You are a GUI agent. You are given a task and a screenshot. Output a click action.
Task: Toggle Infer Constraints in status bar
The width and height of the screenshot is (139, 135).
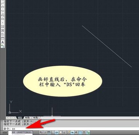pyautogui.click(x=41, y=132)
